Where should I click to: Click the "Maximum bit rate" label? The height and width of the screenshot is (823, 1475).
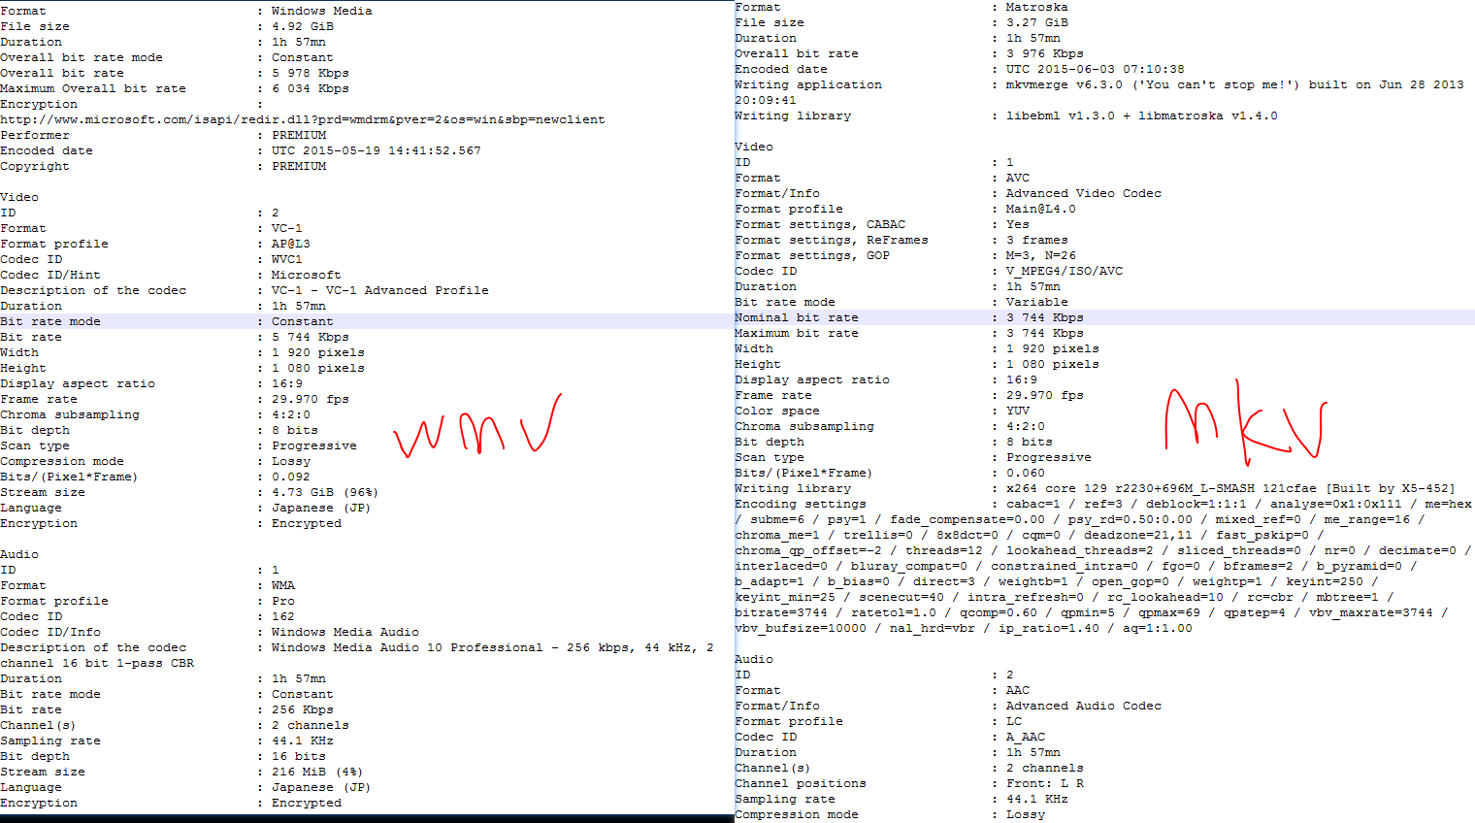[797, 333]
